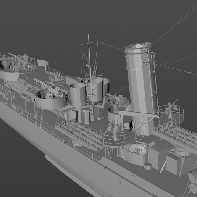
Task: Select the tall funnel smokestack of the ship
Action: pyautogui.click(x=140, y=89)
